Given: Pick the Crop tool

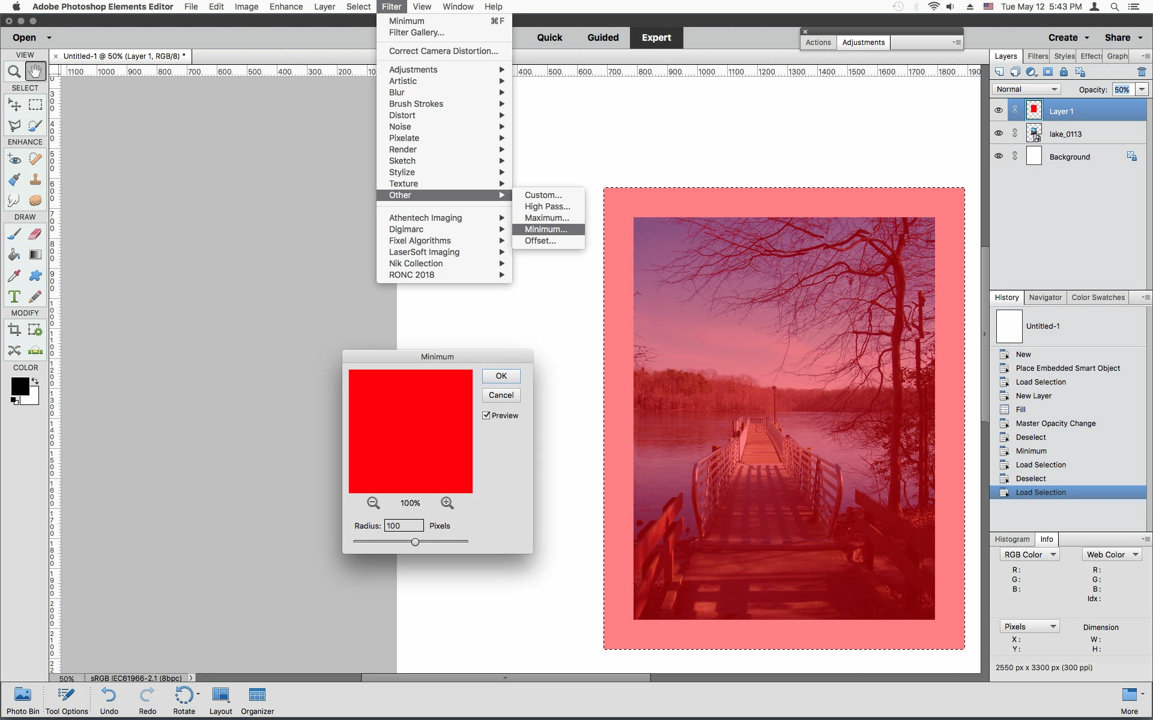Looking at the screenshot, I should (14, 329).
